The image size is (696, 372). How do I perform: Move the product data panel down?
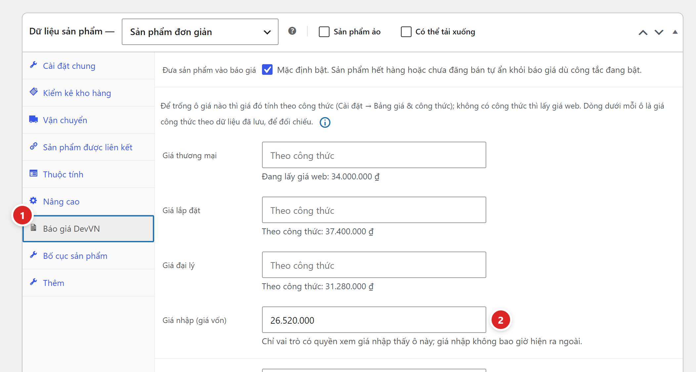pyautogui.click(x=659, y=32)
